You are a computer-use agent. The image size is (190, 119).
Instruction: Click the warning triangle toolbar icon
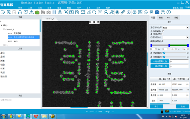31,12
